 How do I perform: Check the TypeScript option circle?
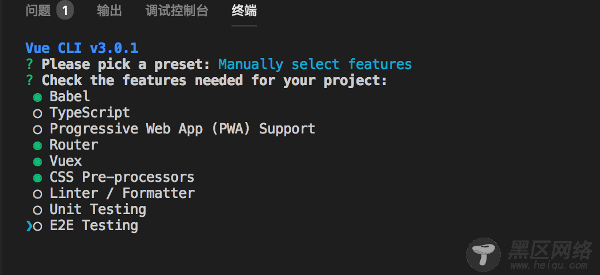click(37, 113)
